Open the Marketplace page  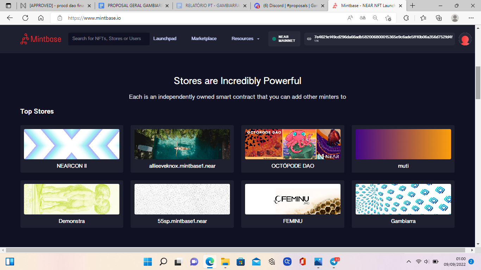tap(204, 39)
